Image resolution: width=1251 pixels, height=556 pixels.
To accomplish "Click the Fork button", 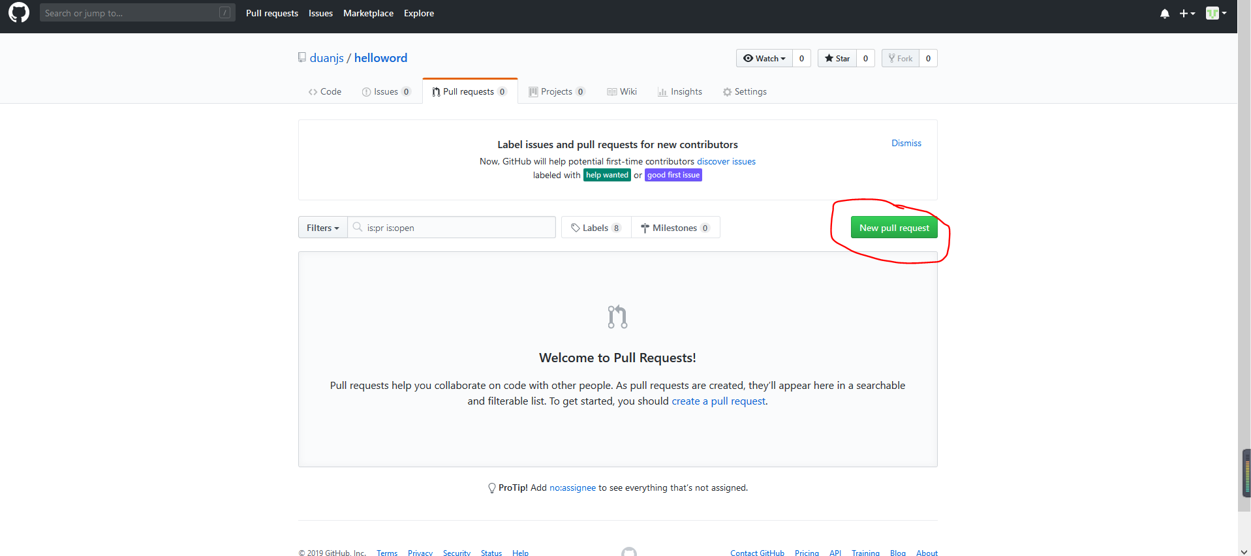I will tap(900, 58).
